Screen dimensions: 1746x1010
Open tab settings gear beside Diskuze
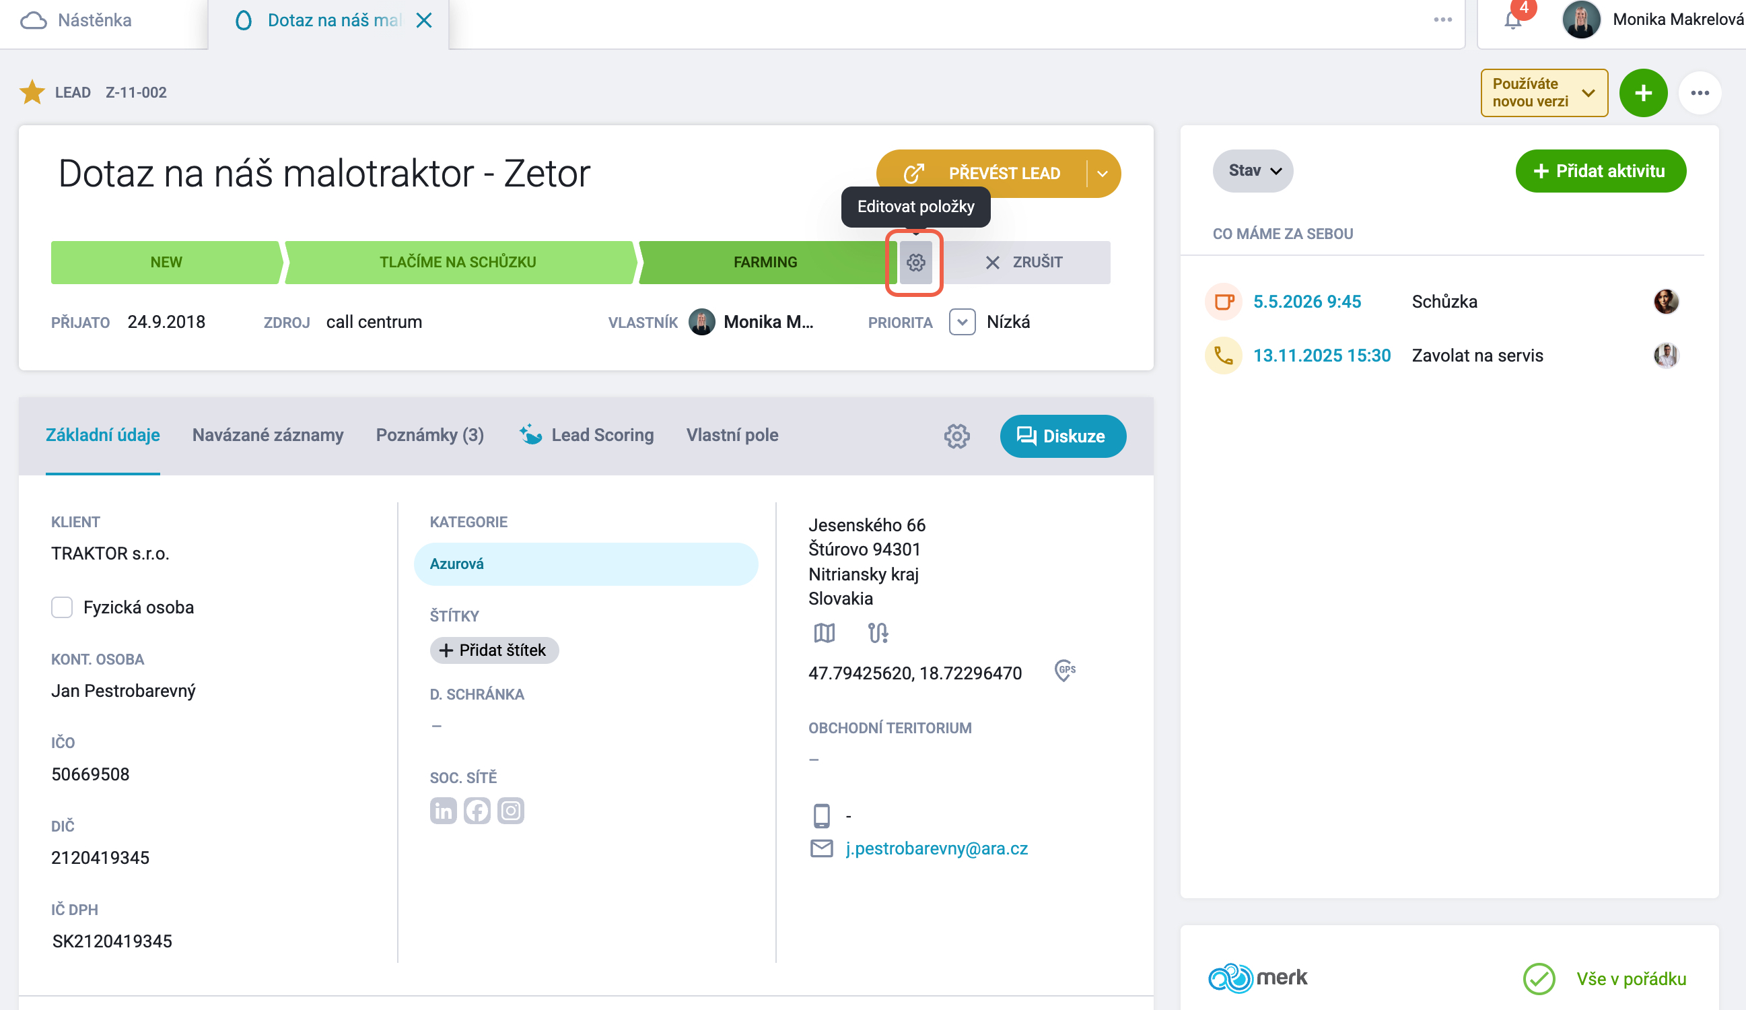[957, 436]
